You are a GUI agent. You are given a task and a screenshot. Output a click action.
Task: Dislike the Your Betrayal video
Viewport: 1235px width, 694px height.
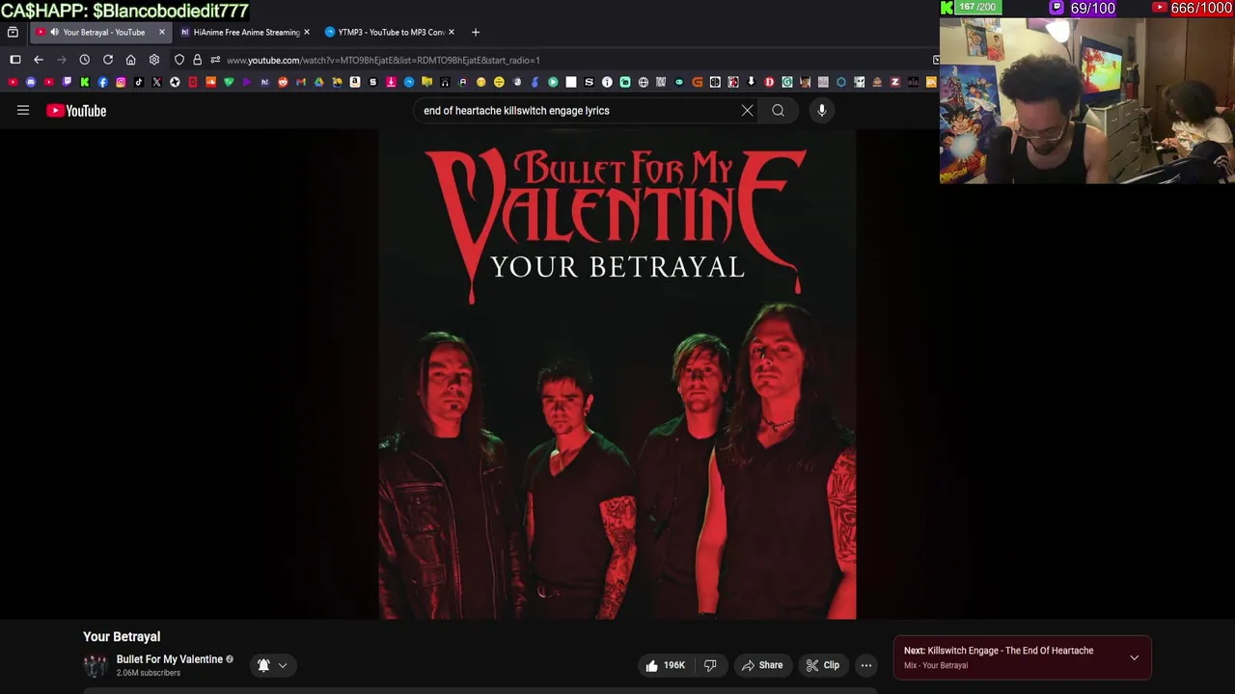710,665
